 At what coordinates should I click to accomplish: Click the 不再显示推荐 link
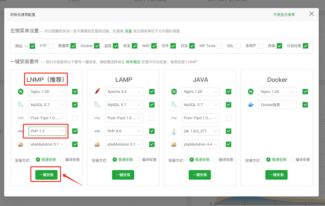point(284,15)
